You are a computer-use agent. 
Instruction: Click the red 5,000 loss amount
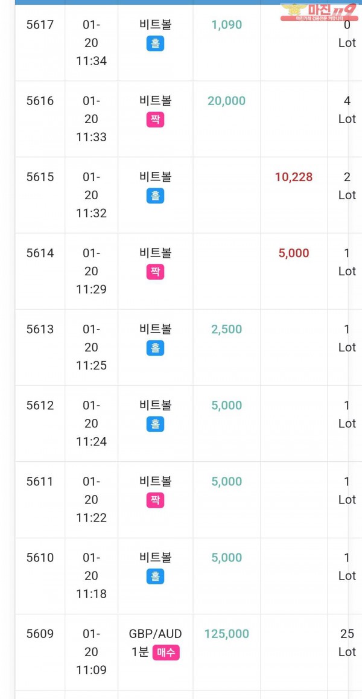[294, 253]
